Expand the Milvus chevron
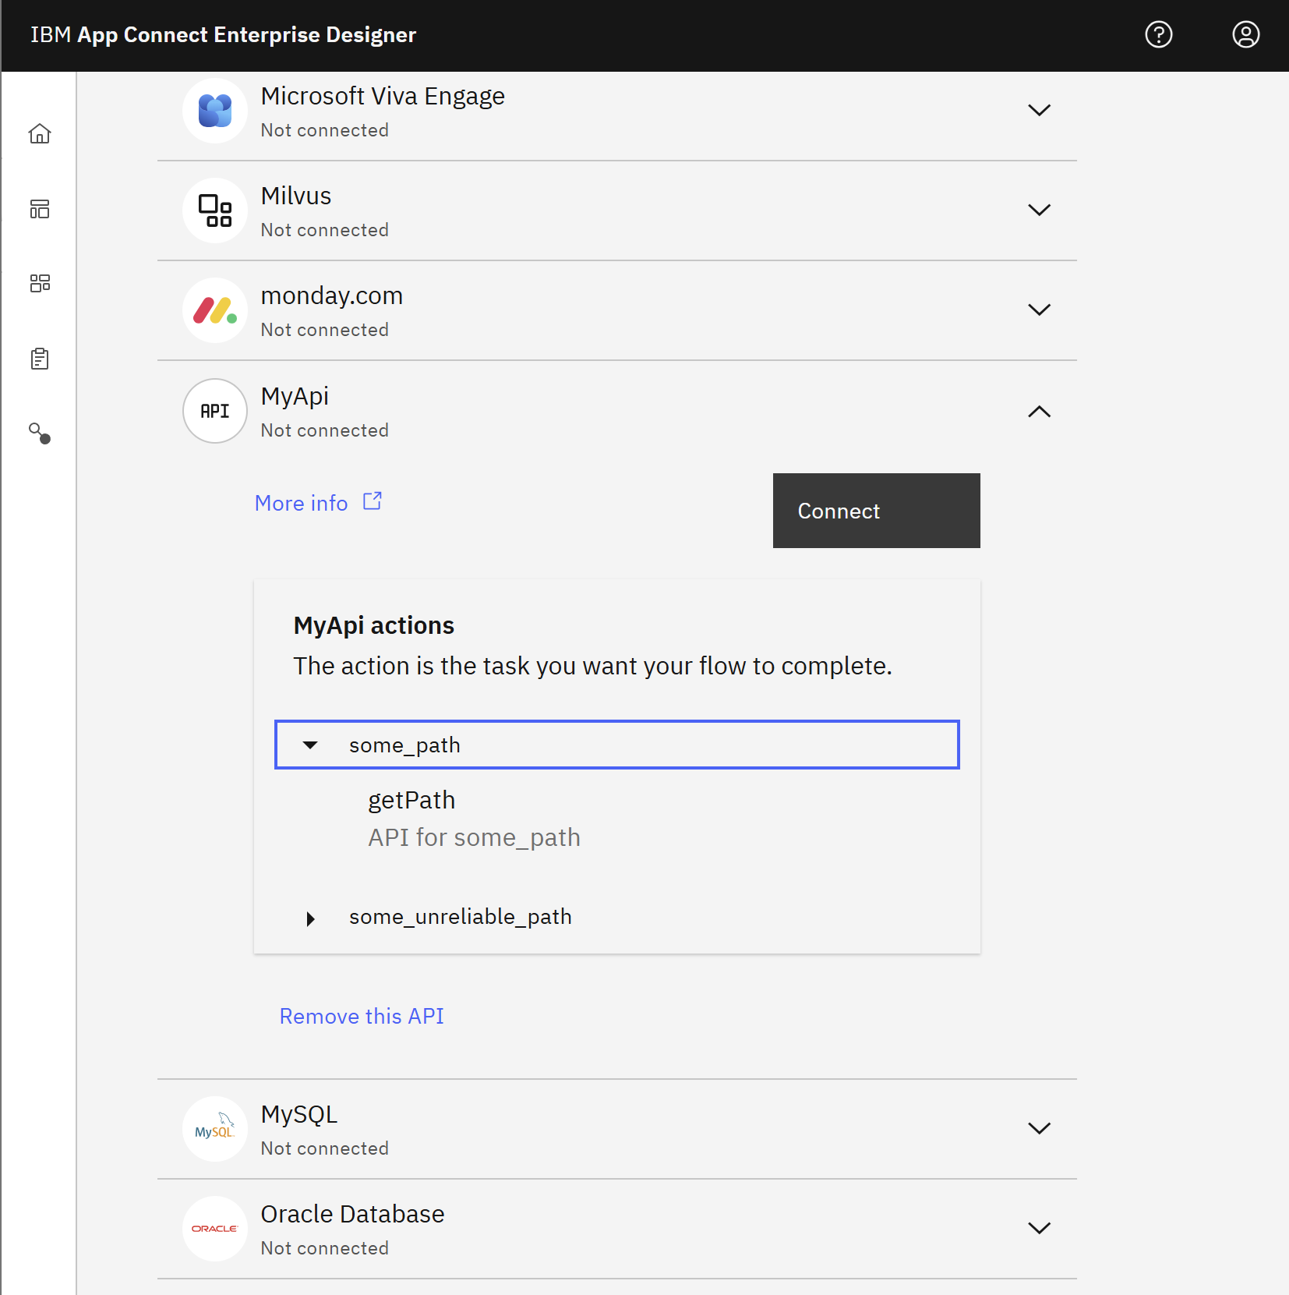The width and height of the screenshot is (1289, 1295). click(x=1039, y=210)
